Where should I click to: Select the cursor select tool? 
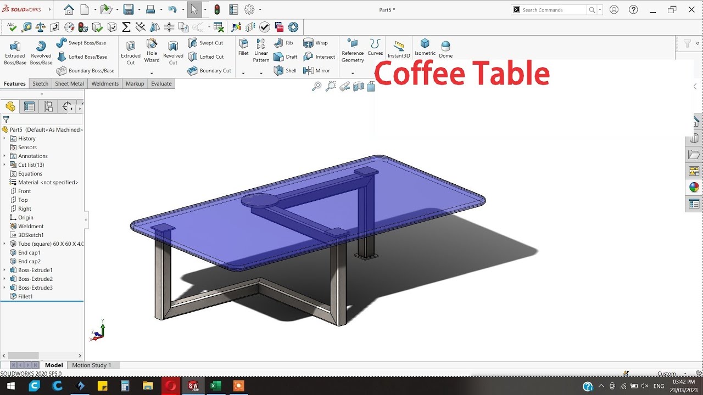[194, 10]
